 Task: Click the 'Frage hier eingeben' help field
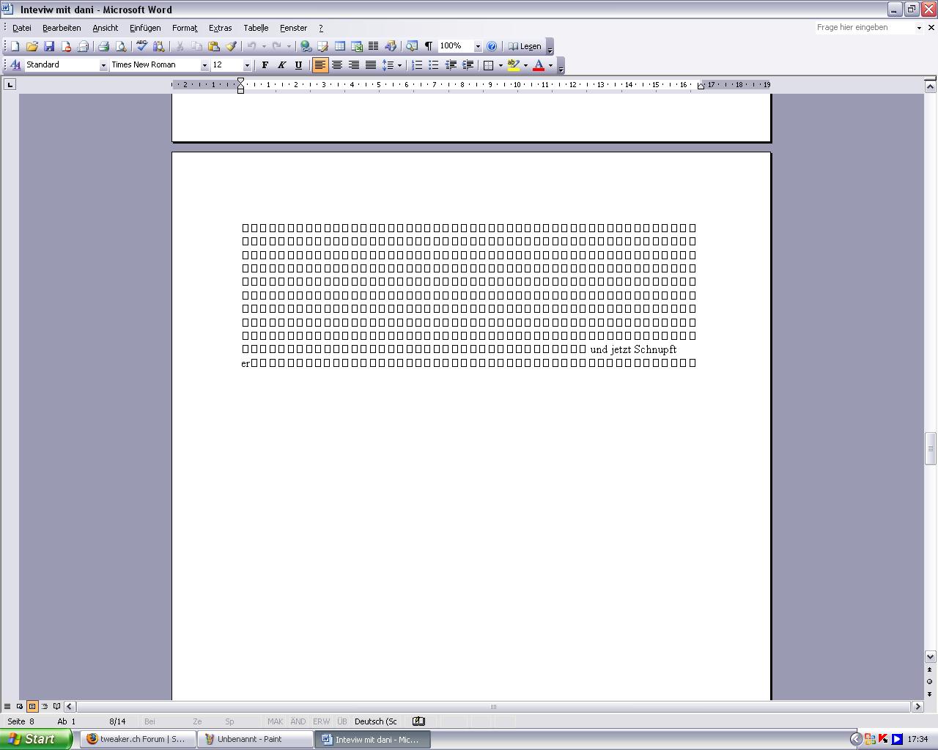click(x=865, y=27)
